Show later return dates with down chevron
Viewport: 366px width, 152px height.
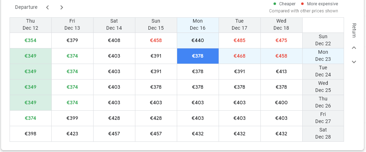click(x=354, y=62)
